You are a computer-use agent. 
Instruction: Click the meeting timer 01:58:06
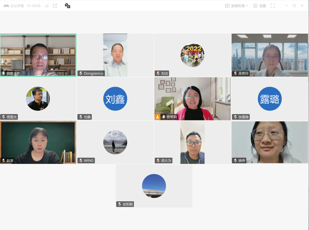[x=34, y=6]
